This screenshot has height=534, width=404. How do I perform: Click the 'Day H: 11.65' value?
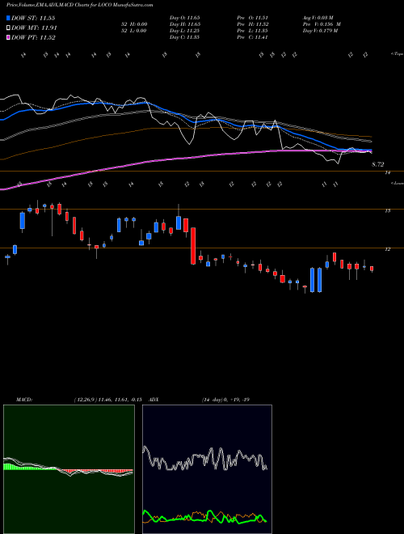185,24
